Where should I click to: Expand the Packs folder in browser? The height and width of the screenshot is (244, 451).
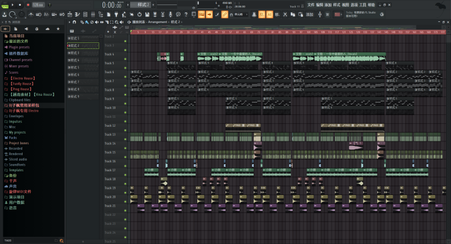pyautogui.click(x=10, y=137)
